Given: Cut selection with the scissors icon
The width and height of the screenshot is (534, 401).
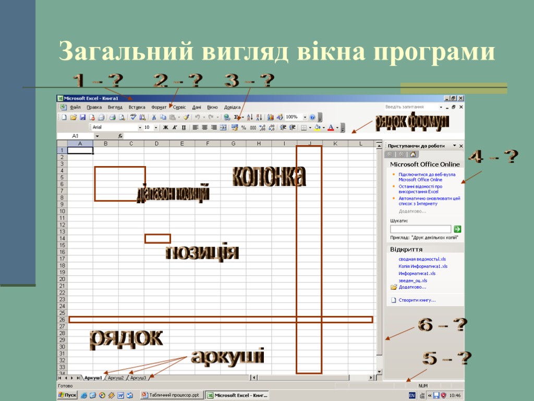Looking at the screenshot, I should pyautogui.click(x=154, y=117).
